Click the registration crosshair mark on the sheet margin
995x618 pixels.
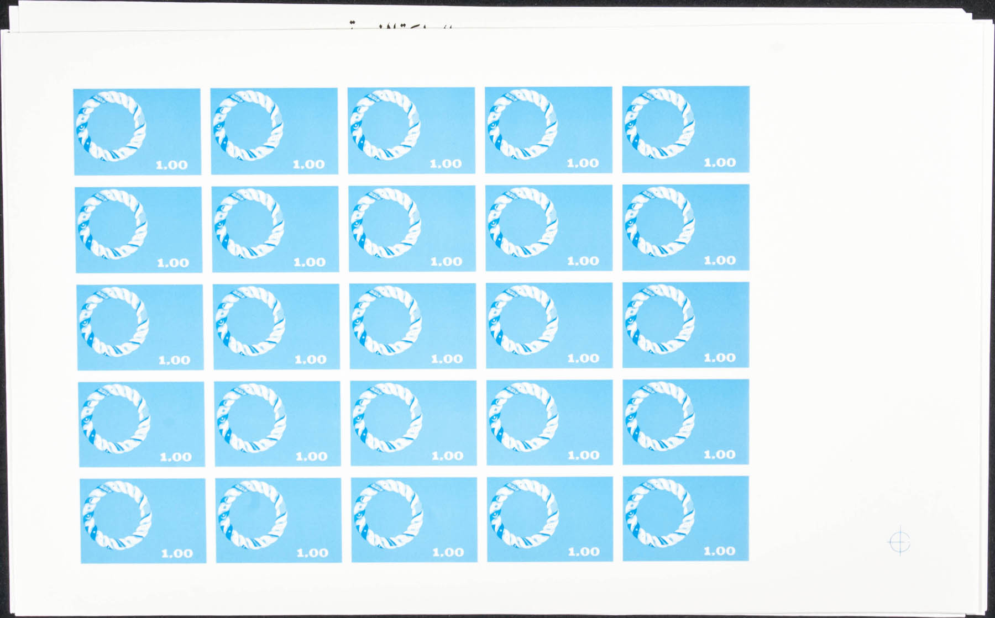point(899,541)
